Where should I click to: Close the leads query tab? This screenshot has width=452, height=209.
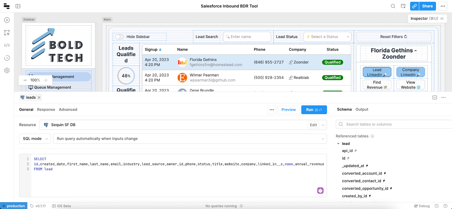tap(39, 98)
